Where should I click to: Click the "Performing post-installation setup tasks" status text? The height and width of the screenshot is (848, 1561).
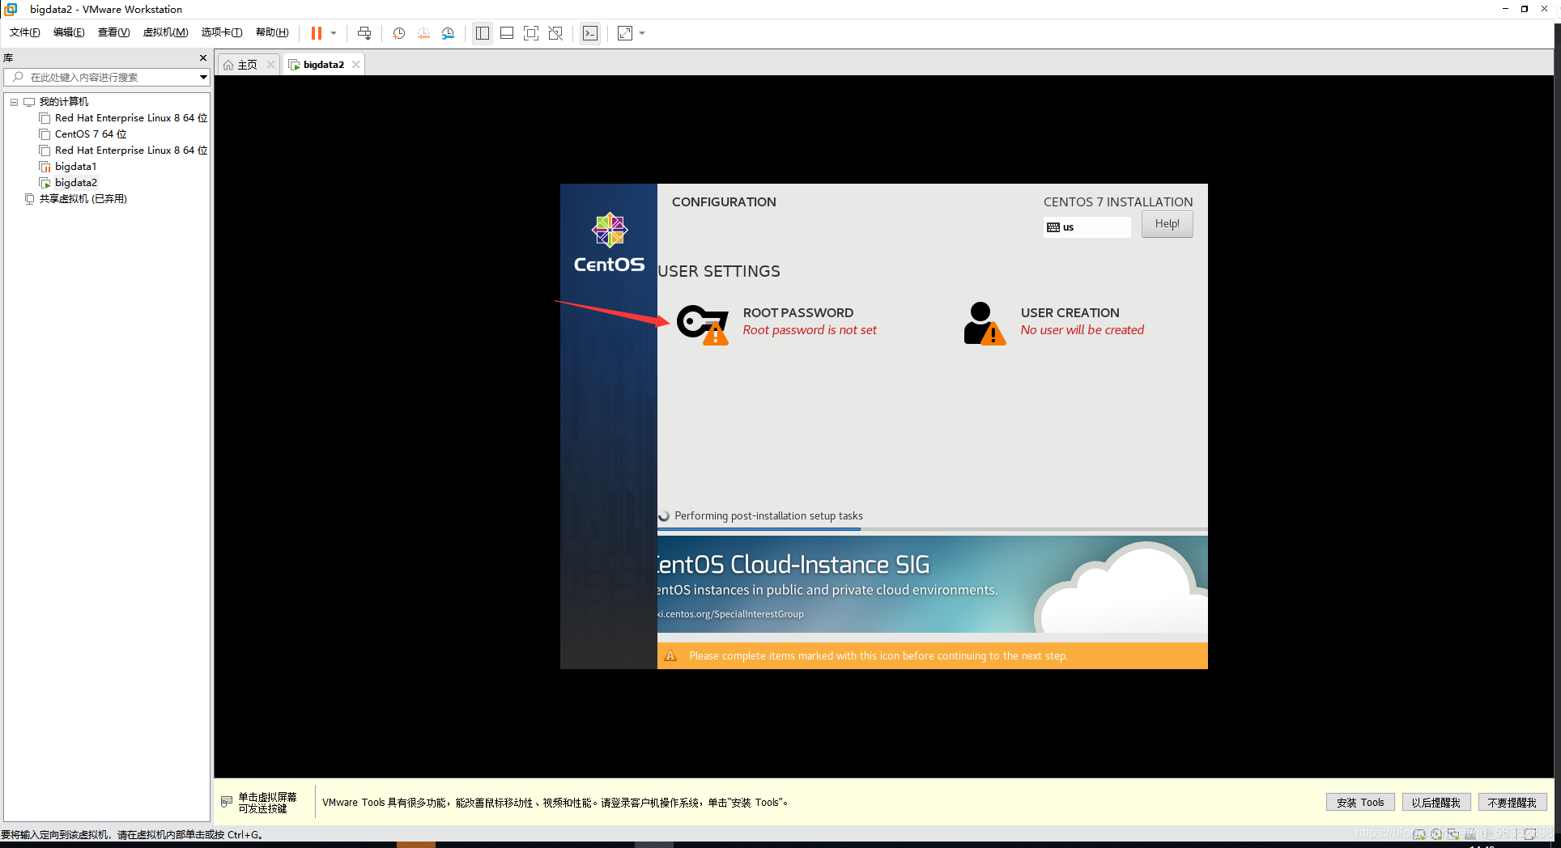click(768, 515)
